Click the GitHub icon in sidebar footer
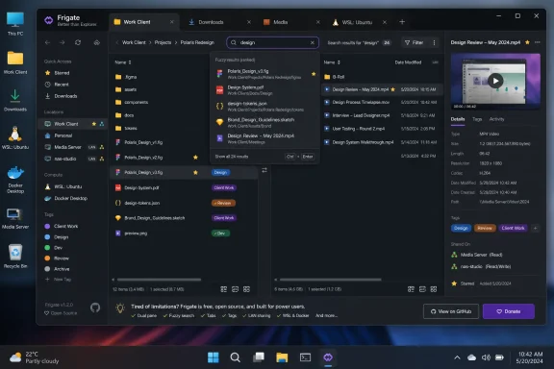 95,307
